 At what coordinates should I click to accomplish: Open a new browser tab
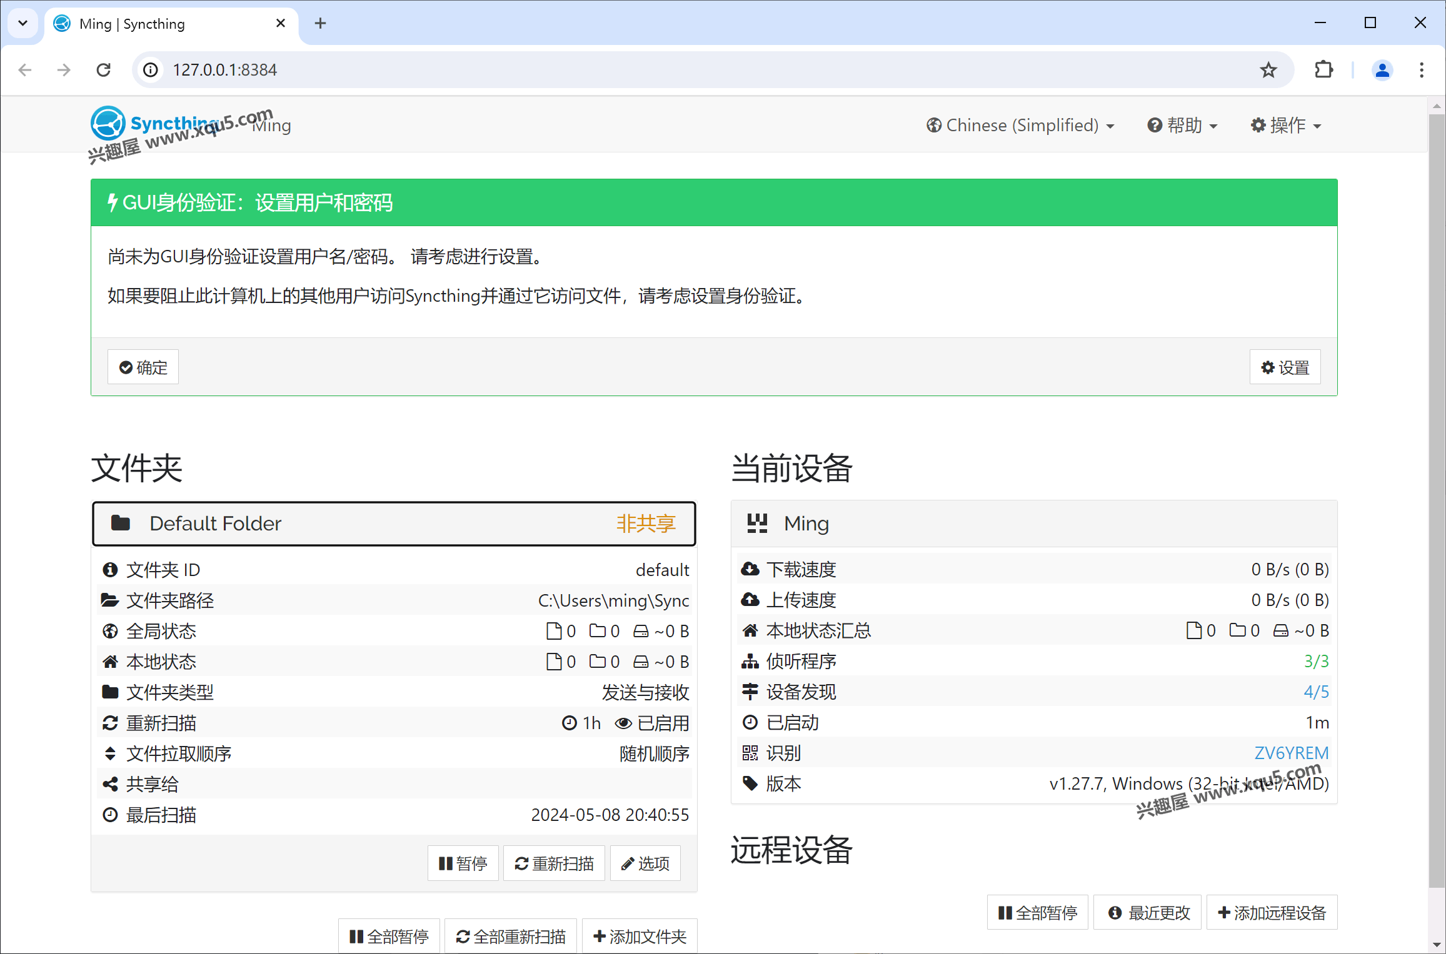[x=320, y=24]
